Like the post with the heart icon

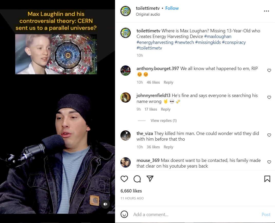click(x=124, y=179)
